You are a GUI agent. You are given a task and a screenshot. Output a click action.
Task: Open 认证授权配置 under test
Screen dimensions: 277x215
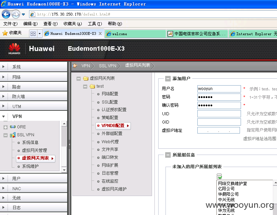pyautogui.click(x=114, y=110)
